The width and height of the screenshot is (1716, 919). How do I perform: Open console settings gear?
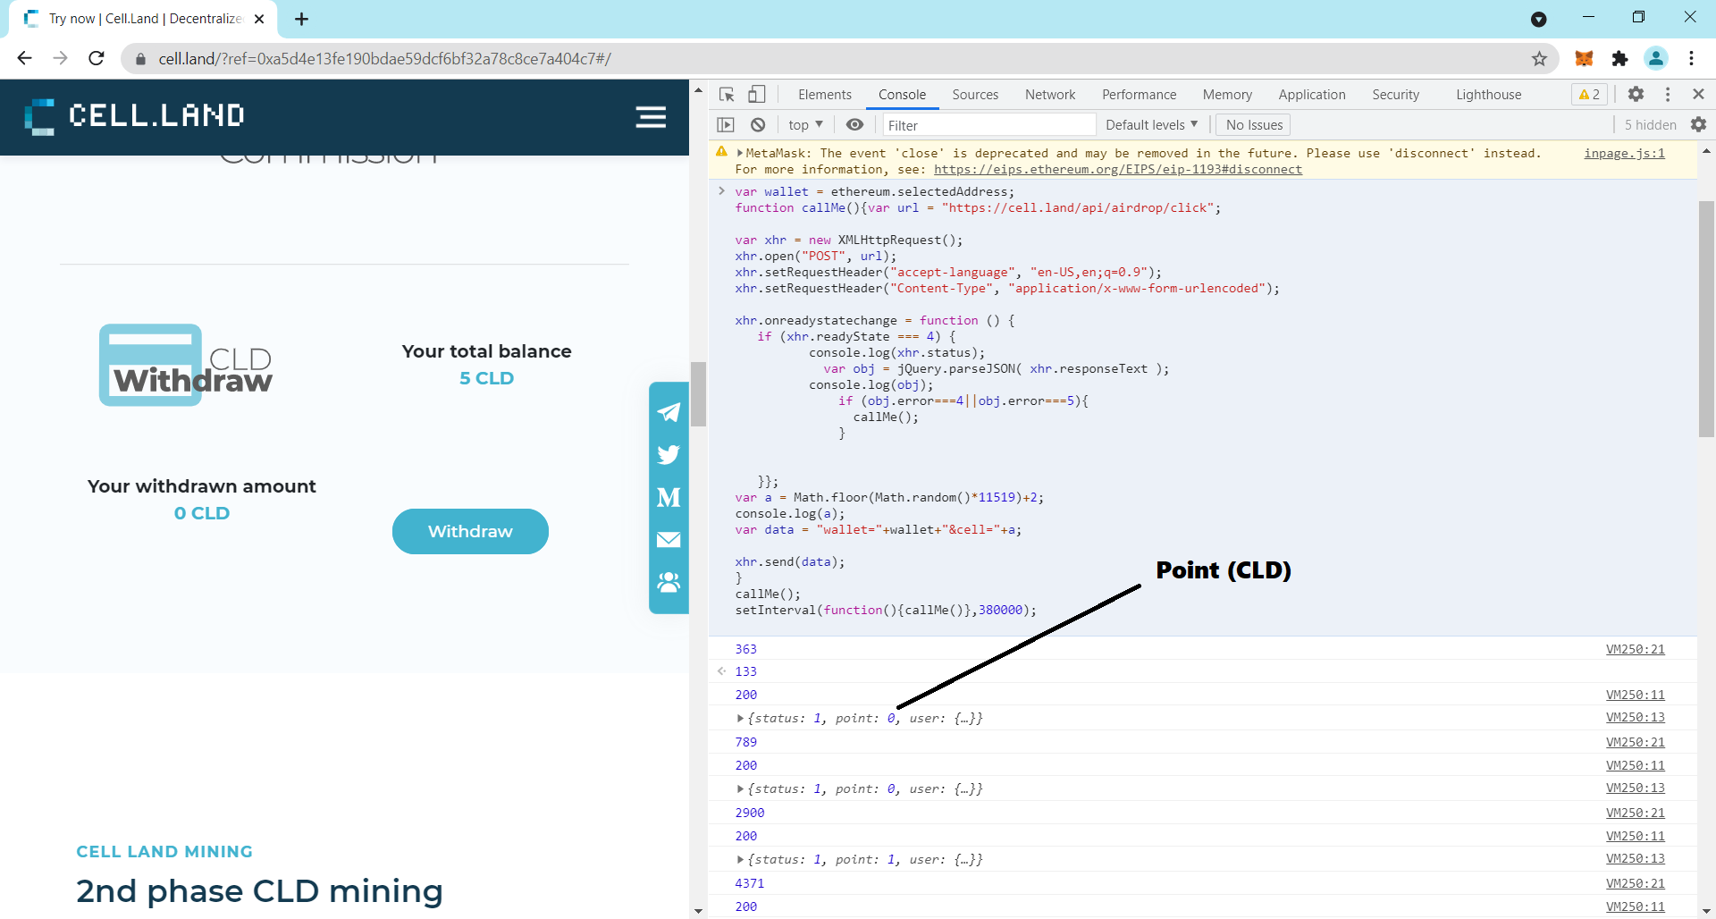(1698, 125)
